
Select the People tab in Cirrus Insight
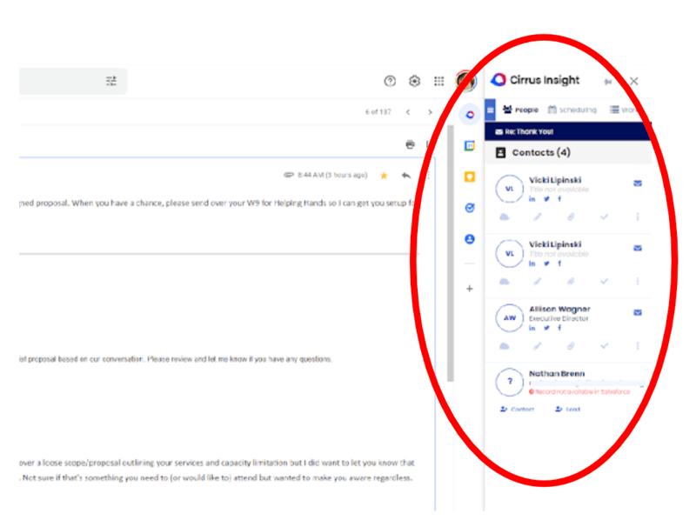coord(522,110)
